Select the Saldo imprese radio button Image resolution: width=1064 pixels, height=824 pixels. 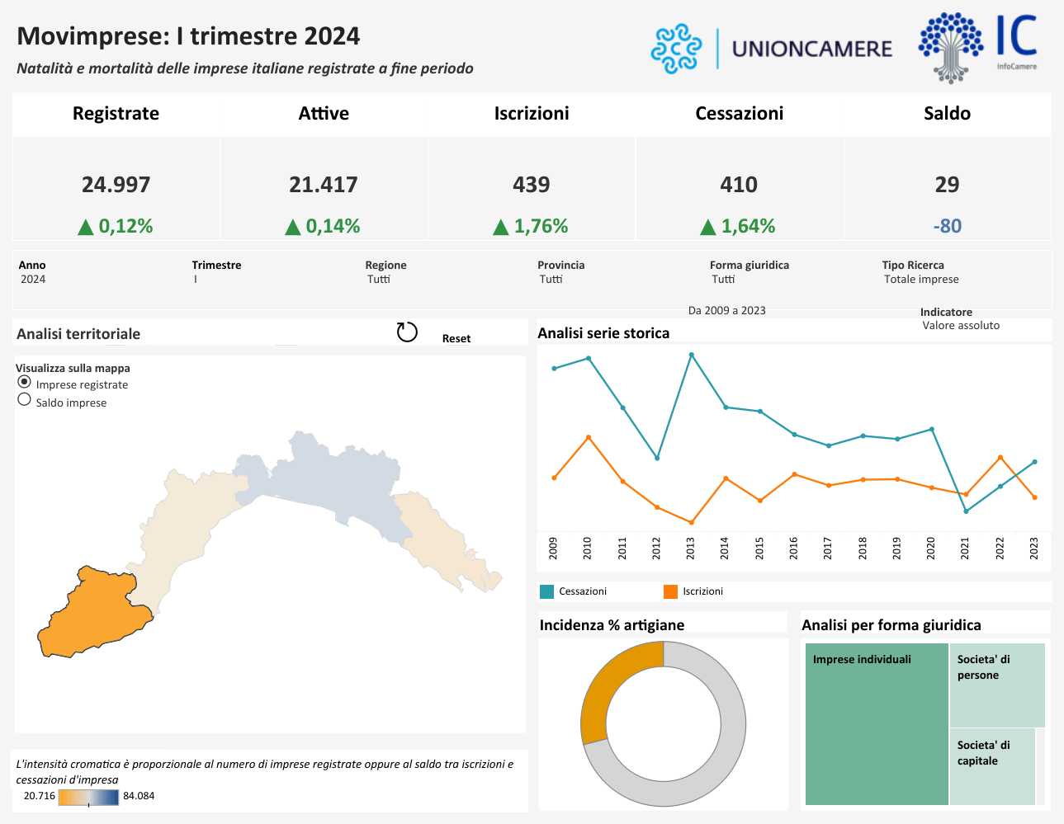(25, 400)
